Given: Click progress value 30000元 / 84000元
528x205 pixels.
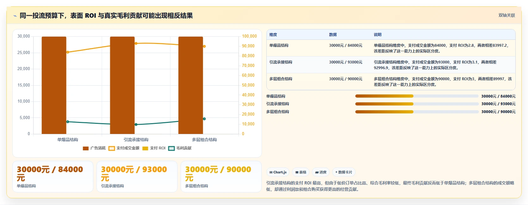Looking at the screenshot, I should (498, 96).
